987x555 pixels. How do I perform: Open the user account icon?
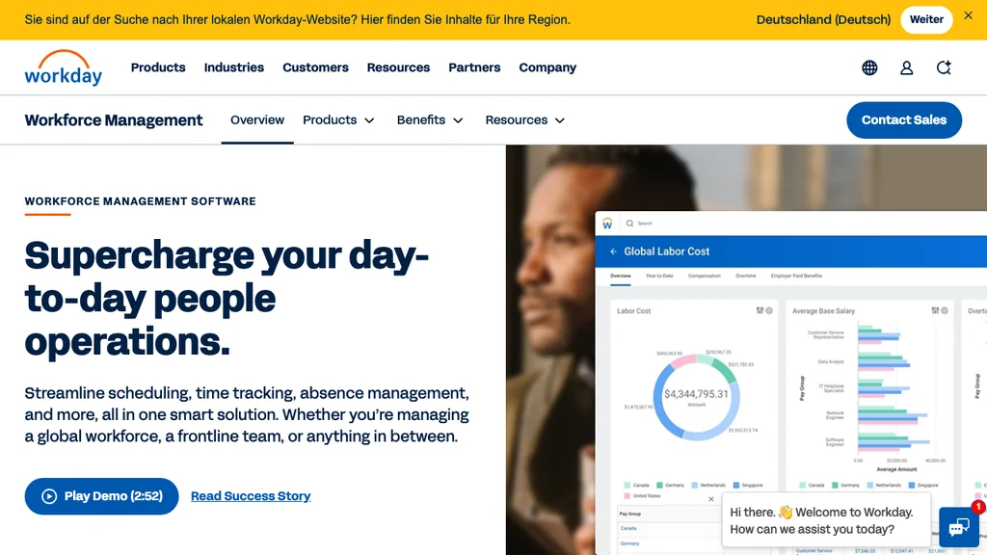click(906, 67)
